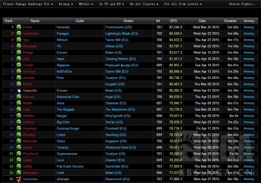Click the class icon next to Pleob
261x183 pixels.
tap(19, 84)
